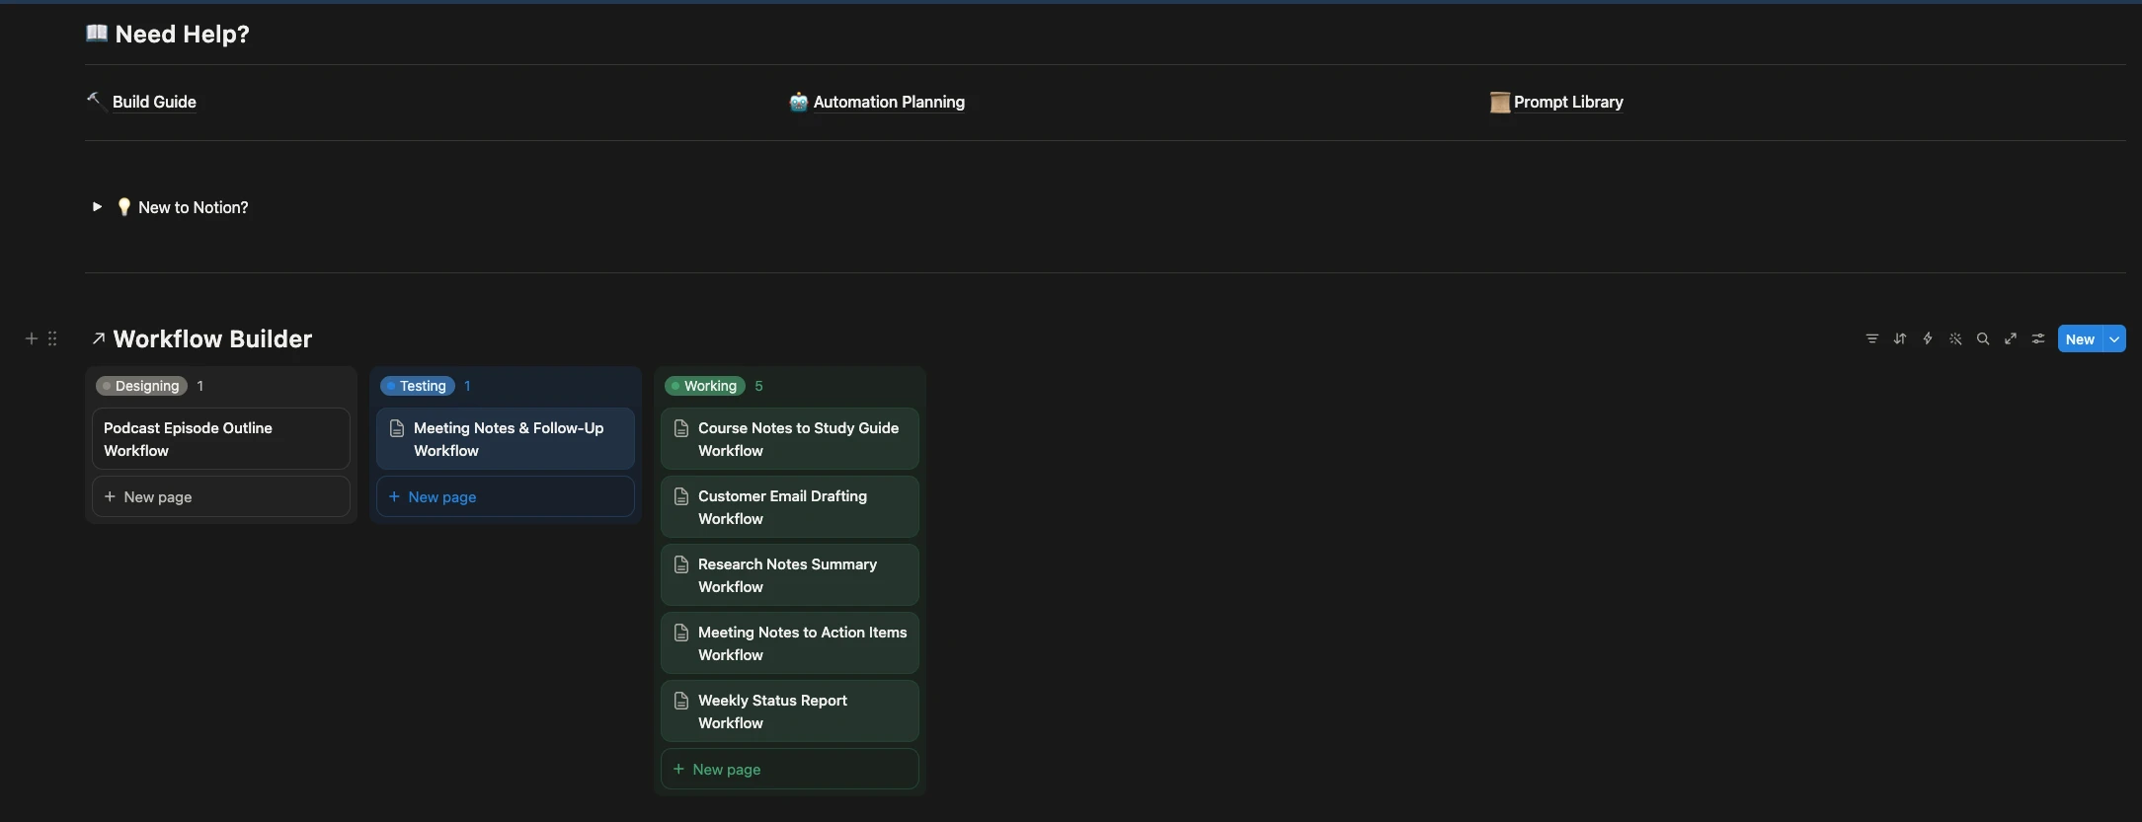This screenshot has width=2142, height=822.
Task: Click page icon on Course Notes to Study Guide card
Action: point(681,428)
